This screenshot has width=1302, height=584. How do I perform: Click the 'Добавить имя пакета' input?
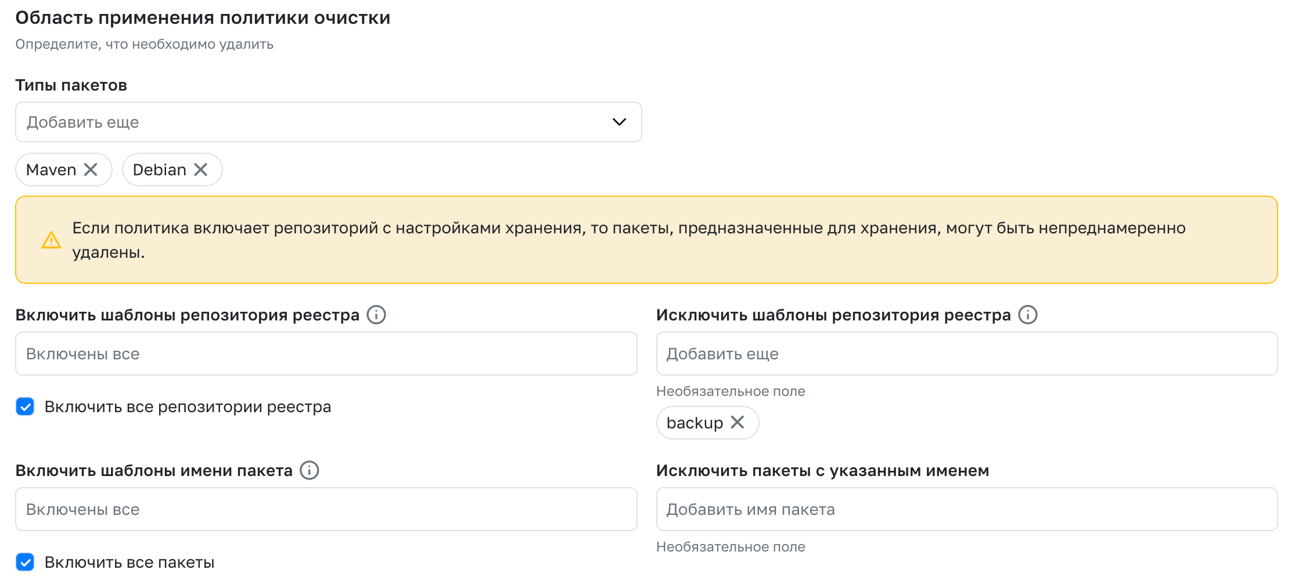tap(966, 509)
